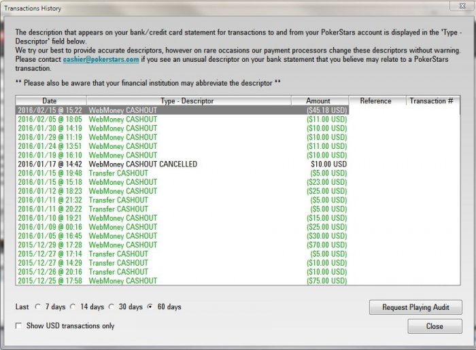Click the Reference column header
Viewport: 476px width, 350px height.
click(377, 101)
